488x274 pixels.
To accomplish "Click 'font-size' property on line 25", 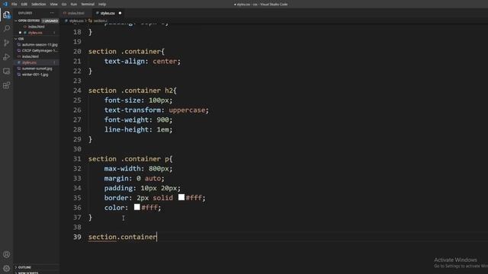I will tap(122, 100).
